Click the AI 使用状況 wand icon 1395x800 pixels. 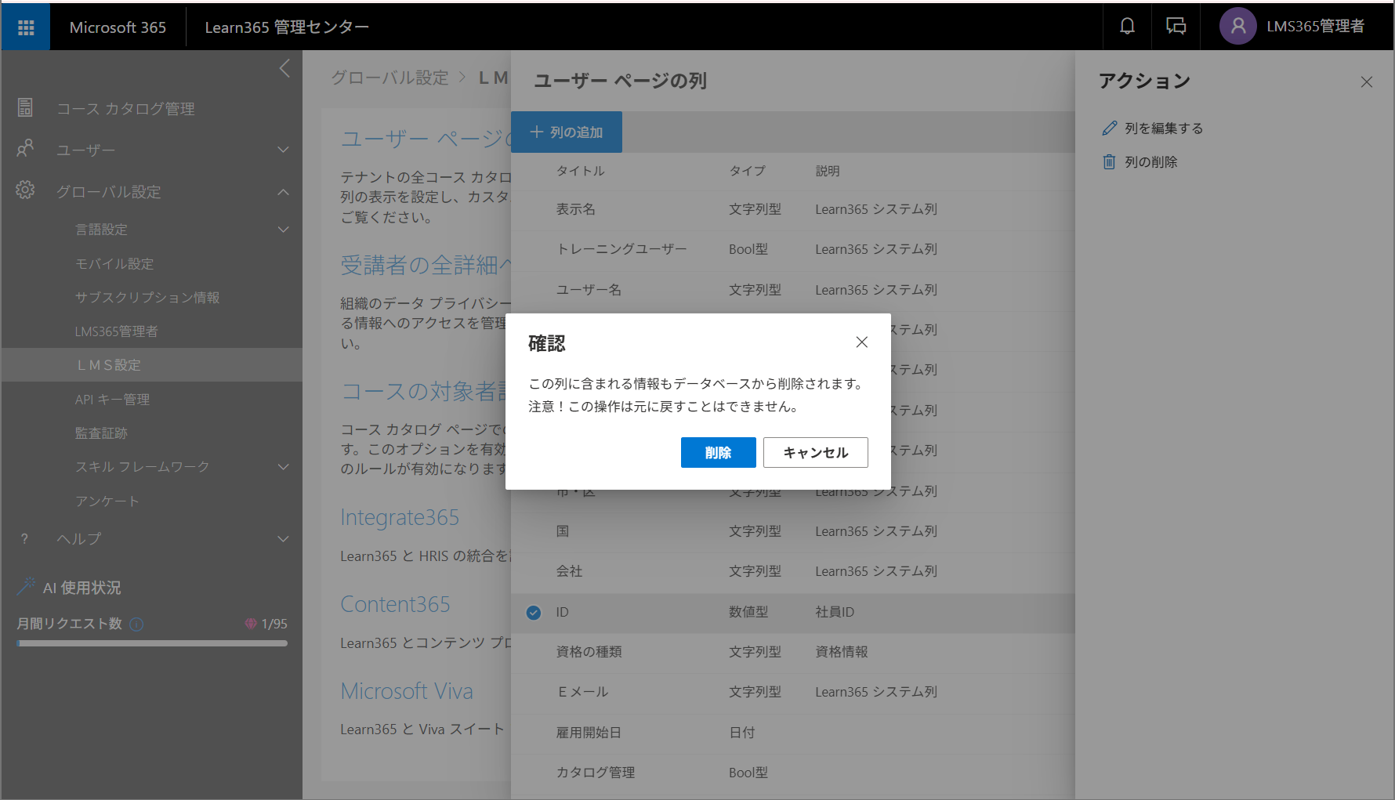26,585
